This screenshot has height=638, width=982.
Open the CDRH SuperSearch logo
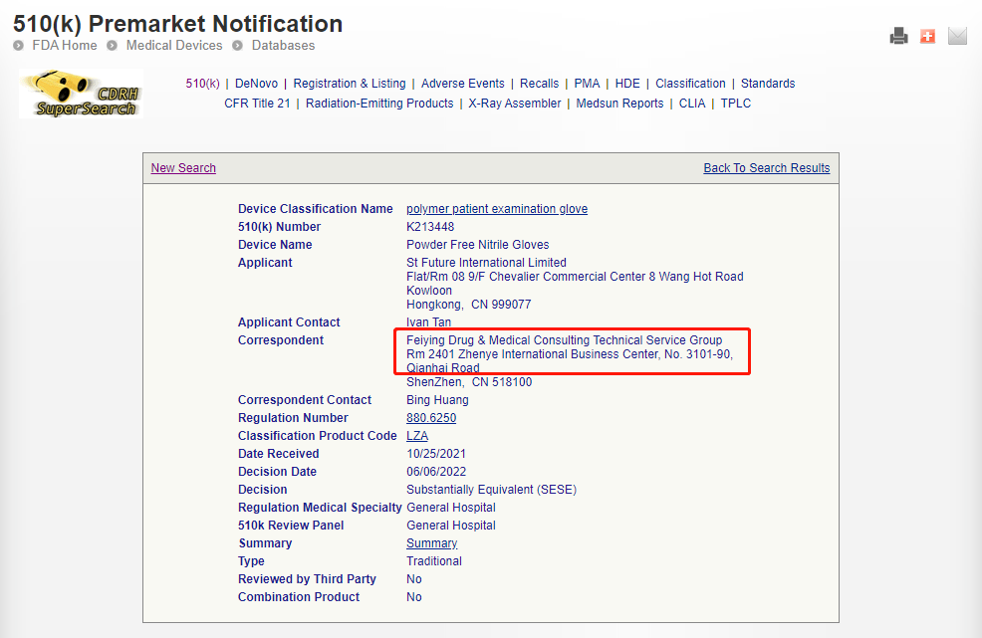[x=81, y=95]
